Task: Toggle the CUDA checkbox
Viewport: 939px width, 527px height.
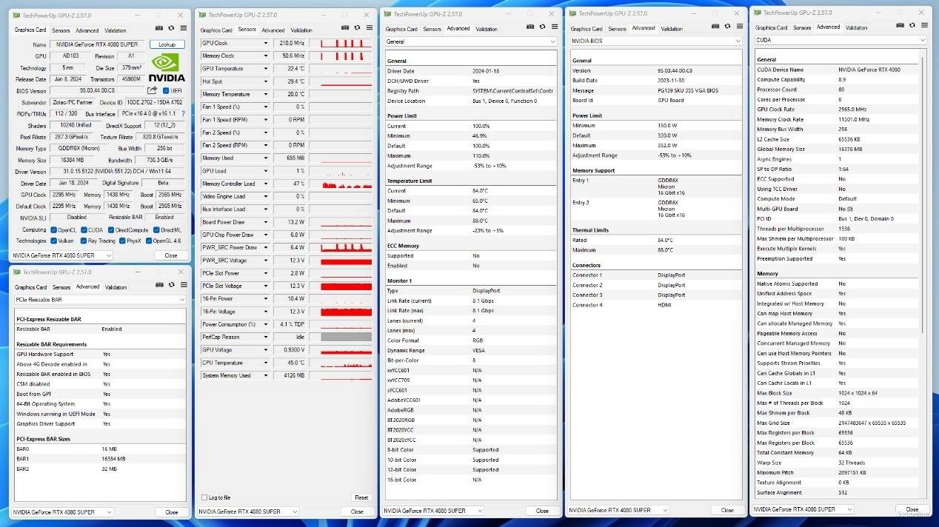Action: tap(84, 229)
